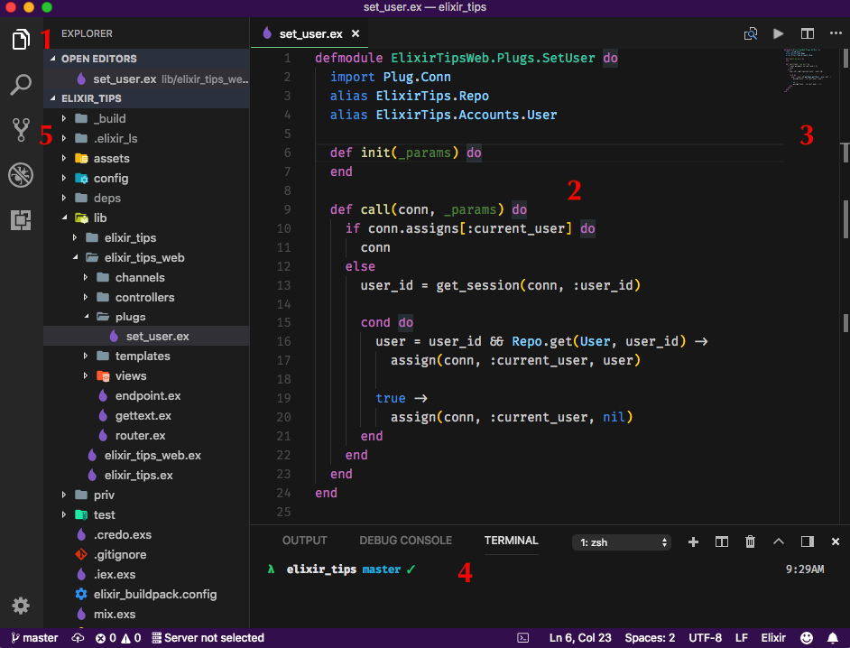Maximize panel size with the chevron-up arrow
Viewport: 850px width, 648px height.
click(778, 542)
